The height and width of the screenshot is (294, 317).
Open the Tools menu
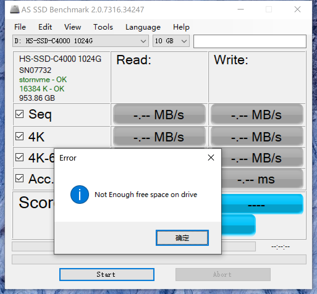tap(103, 27)
